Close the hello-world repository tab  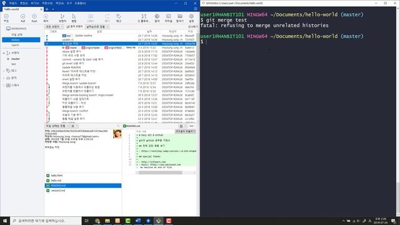41,9
